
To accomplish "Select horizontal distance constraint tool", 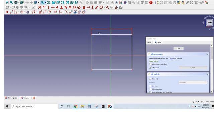I will [x=88, y=7].
